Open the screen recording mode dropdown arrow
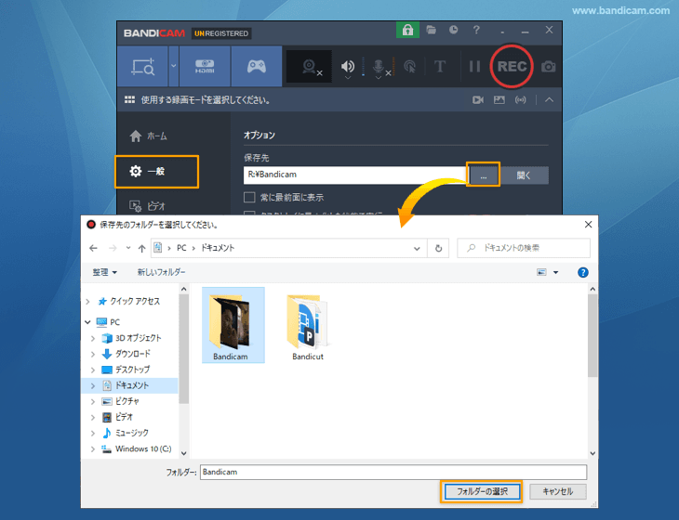Screen dimensions: 679x520 coord(174,66)
